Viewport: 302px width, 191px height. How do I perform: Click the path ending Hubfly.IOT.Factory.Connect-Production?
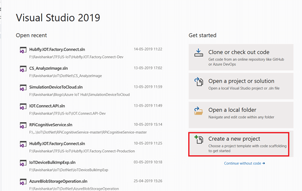(x=82, y=151)
